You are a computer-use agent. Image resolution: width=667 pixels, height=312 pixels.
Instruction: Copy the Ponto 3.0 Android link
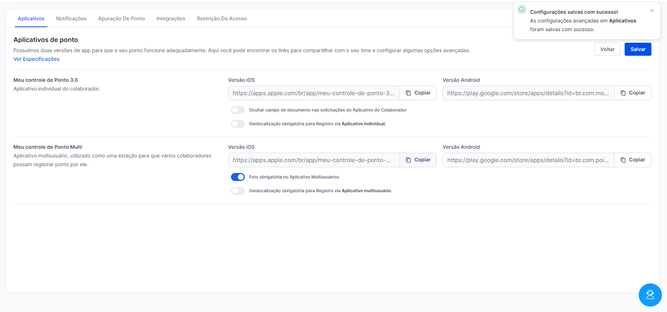click(633, 93)
